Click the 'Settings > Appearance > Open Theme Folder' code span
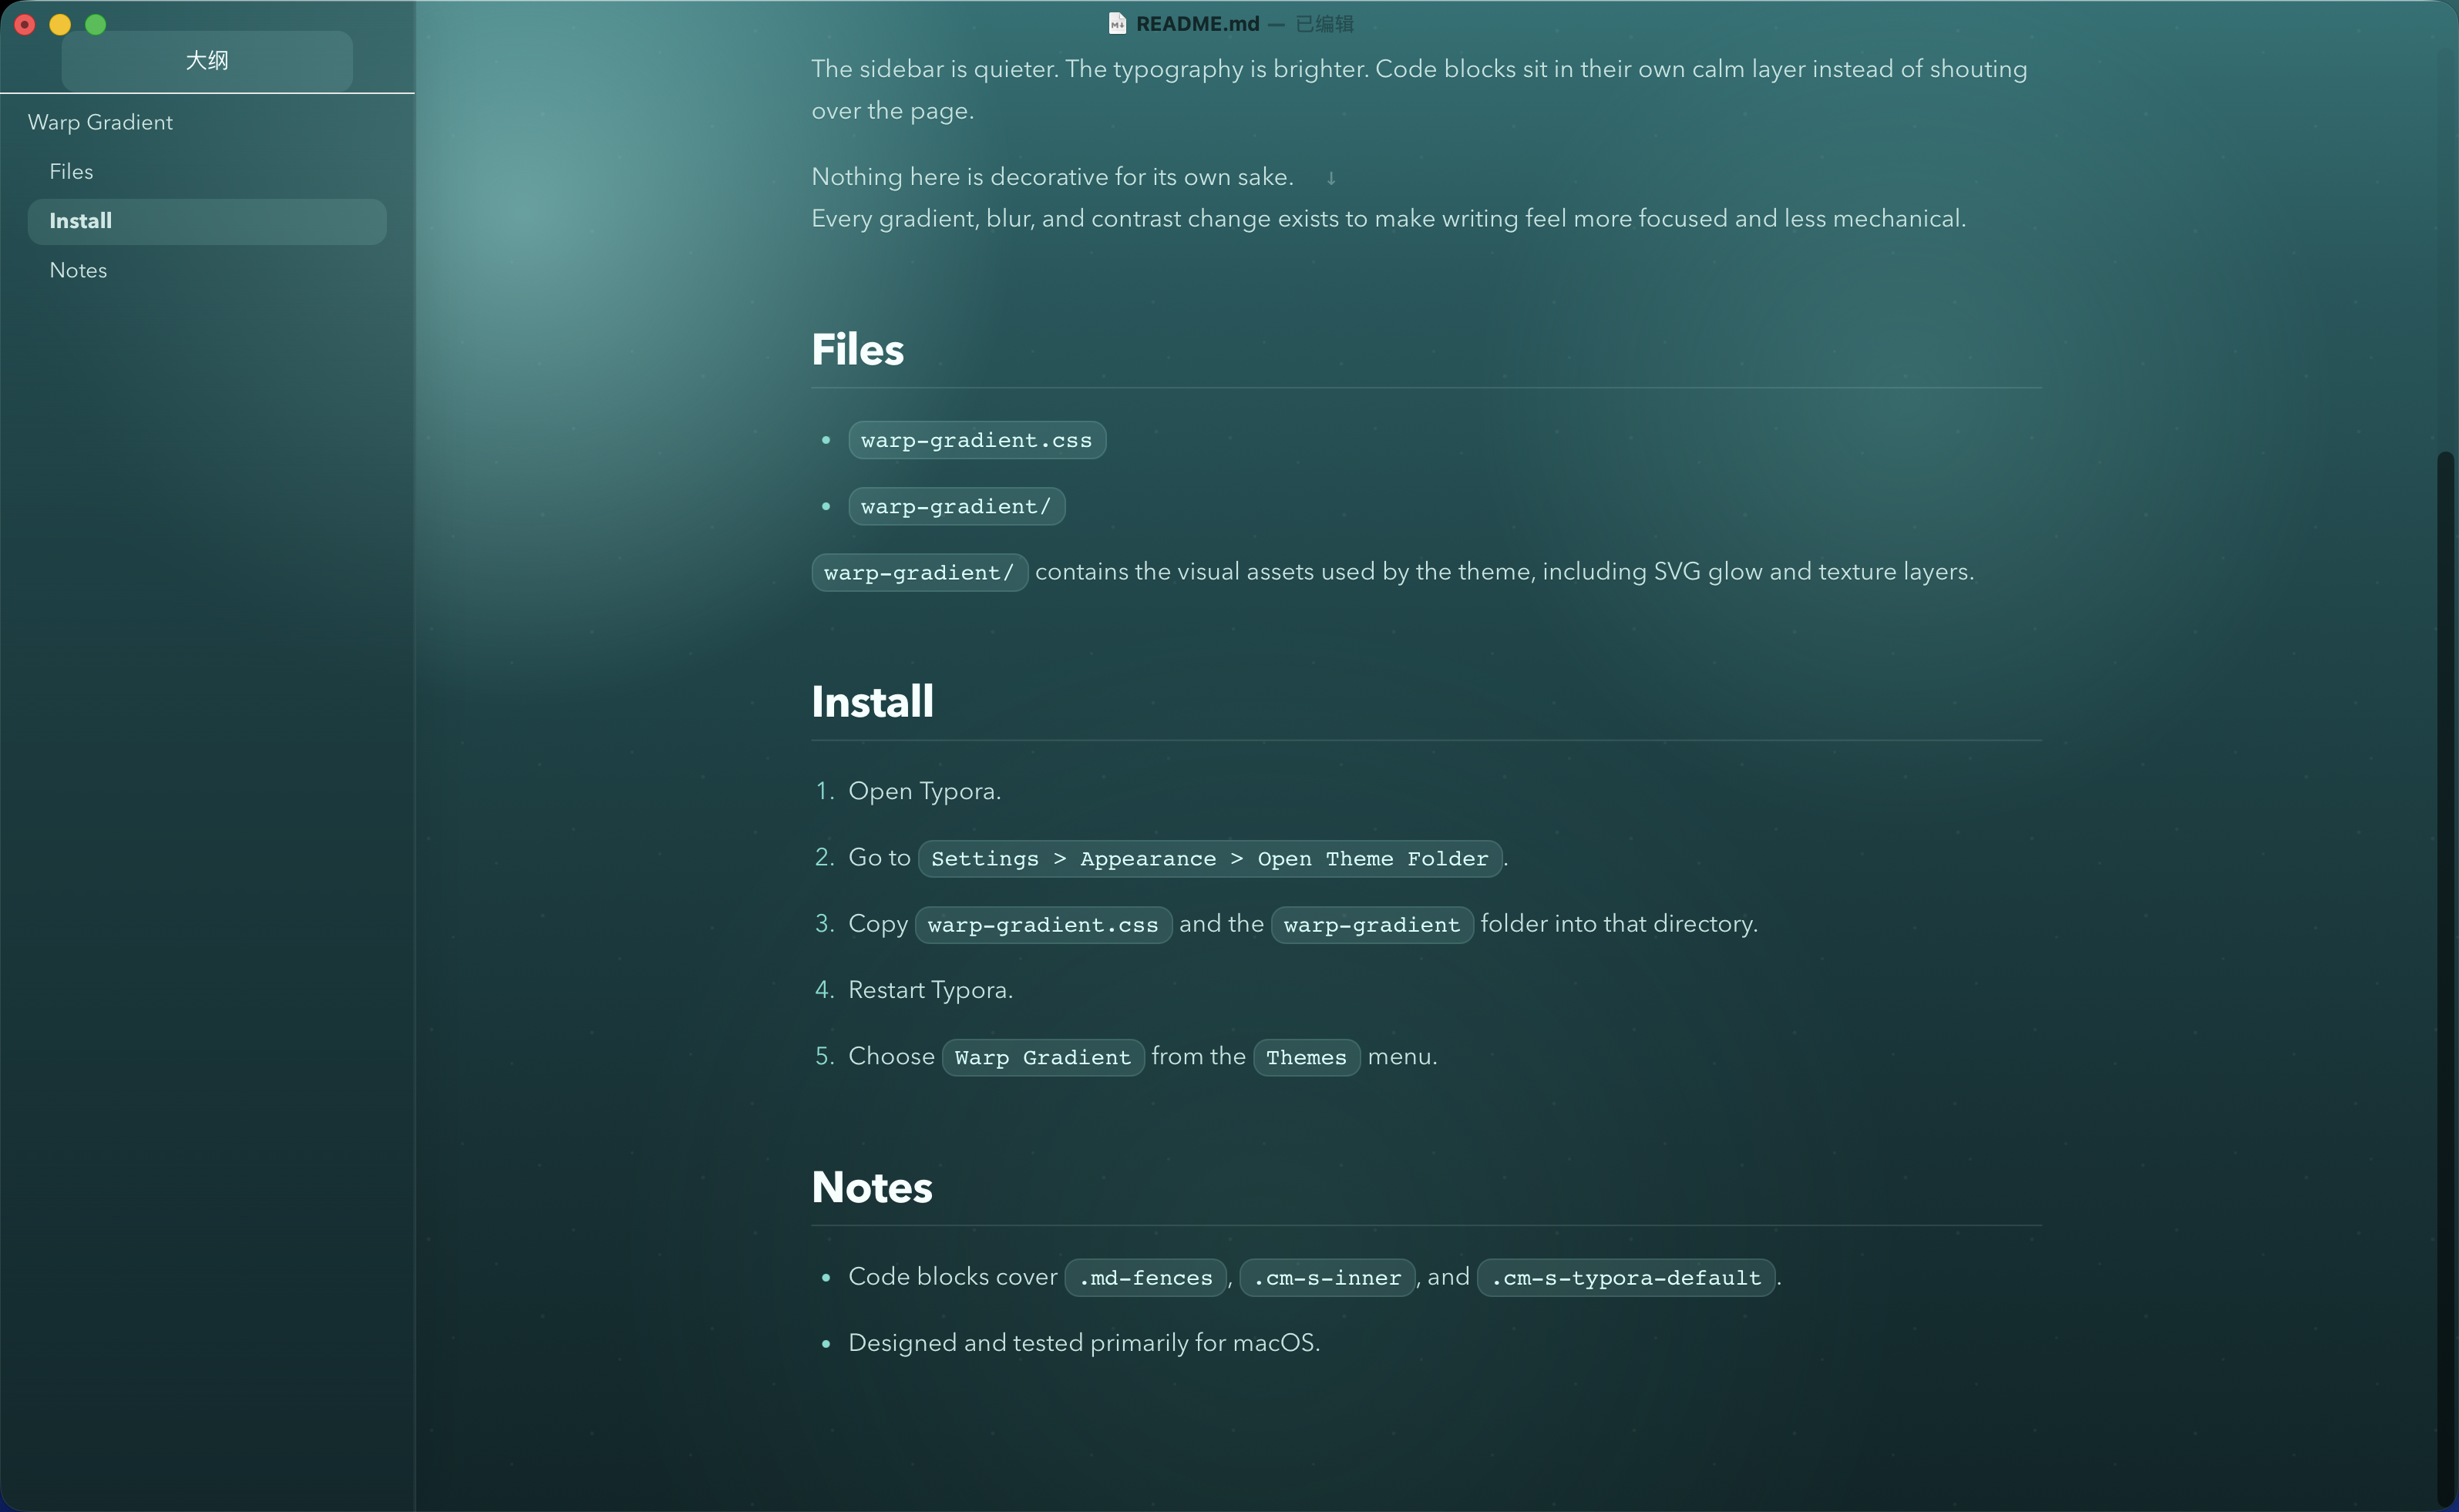2459x1512 pixels. pos(1209,859)
